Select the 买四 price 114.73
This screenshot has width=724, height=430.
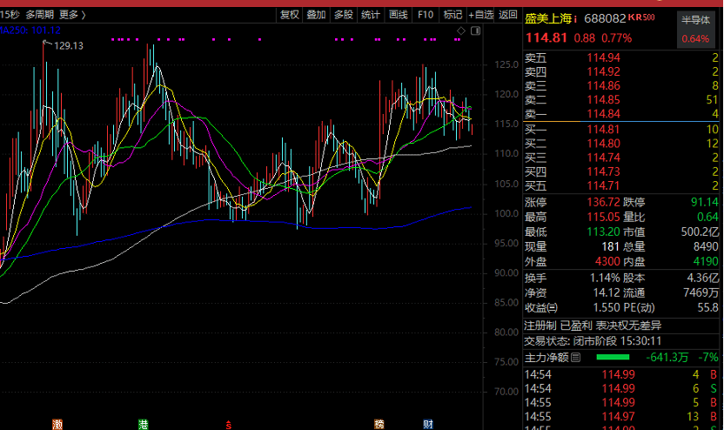click(x=604, y=171)
